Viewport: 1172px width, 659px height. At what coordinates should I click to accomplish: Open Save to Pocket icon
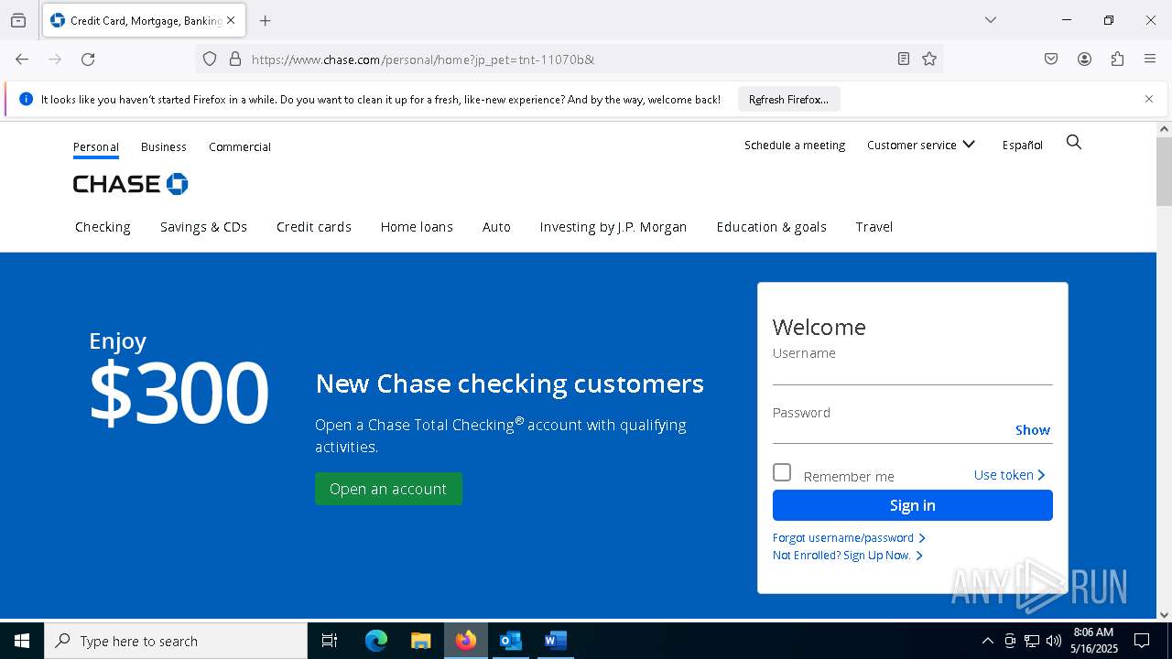pyautogui.click(x=1051, y=59)
